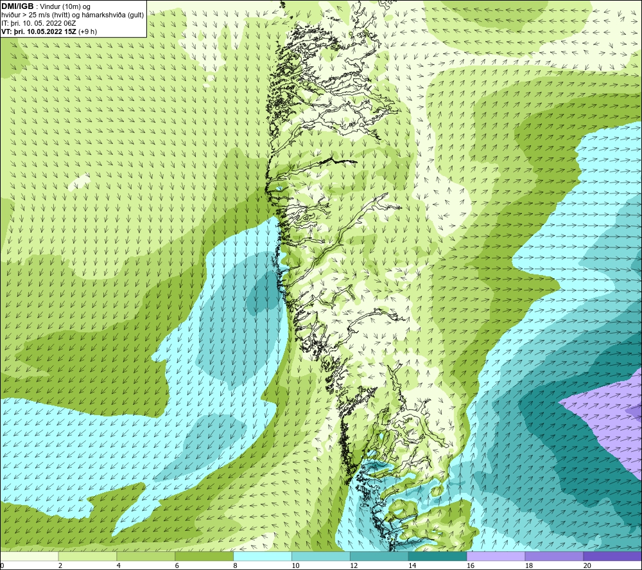Click the legend scale label '10'
Viewport: 642px width, 570px height.
pos(295,566)
